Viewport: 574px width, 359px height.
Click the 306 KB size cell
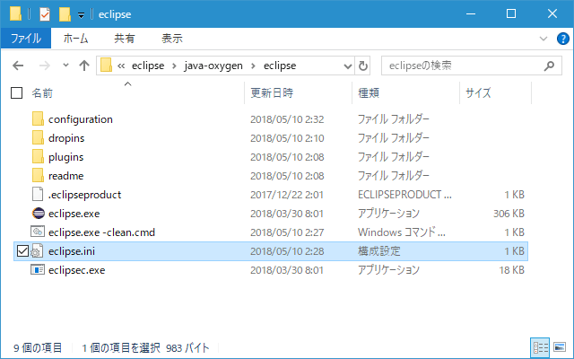tap(509, 214)
